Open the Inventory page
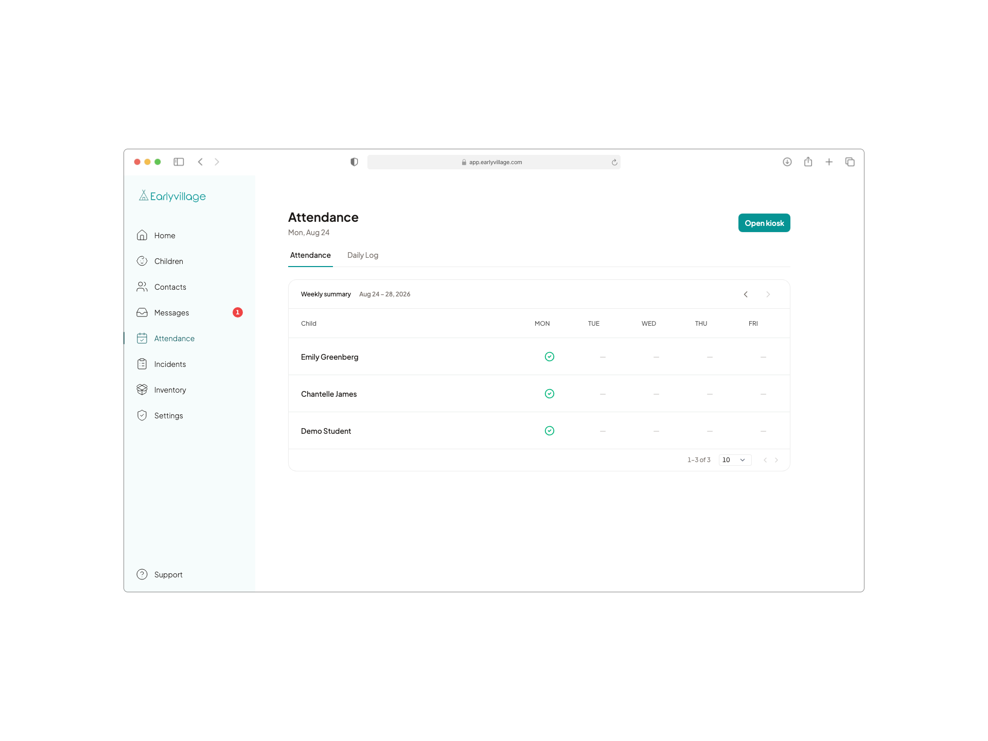 pos(189,390)
